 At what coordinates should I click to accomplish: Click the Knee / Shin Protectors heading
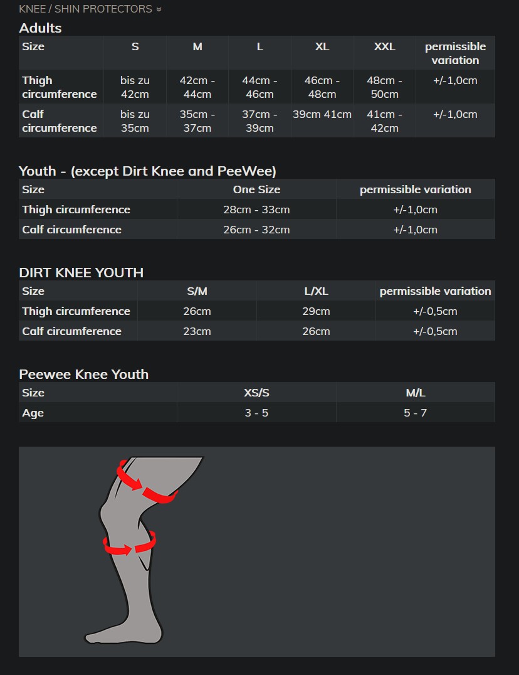click(86, 9)
